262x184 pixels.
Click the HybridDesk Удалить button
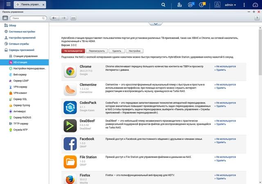point(117,51)
